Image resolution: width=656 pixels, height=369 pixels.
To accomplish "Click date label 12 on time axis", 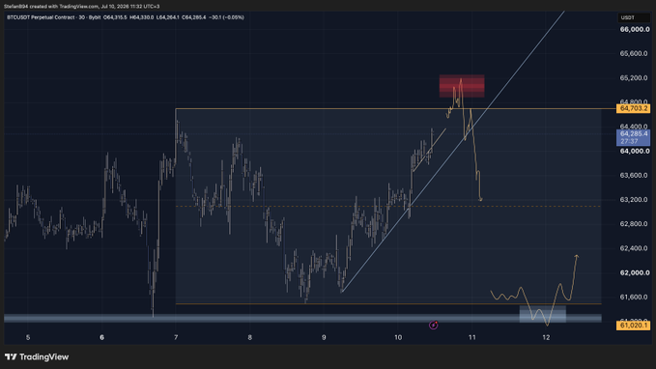I will (546, 338).
